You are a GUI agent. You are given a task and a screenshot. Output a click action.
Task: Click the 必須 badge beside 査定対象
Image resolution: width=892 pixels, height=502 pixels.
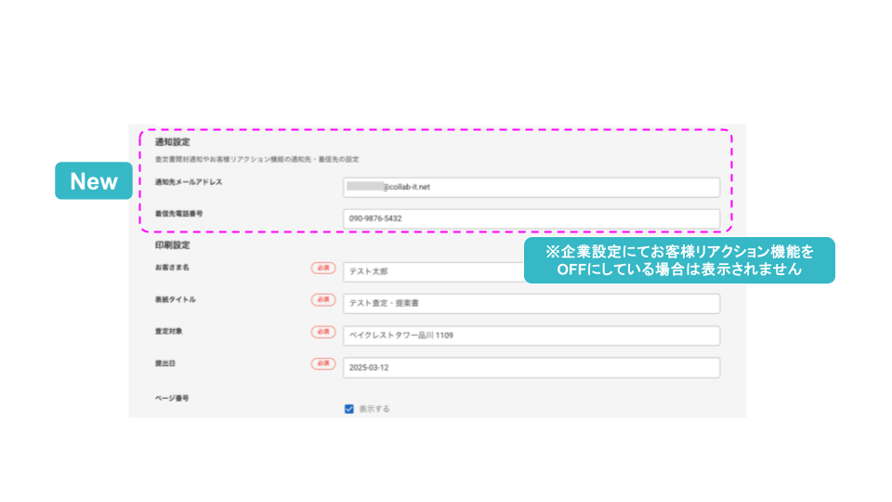pos(322,332)
